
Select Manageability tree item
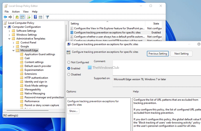pos(33,90)
